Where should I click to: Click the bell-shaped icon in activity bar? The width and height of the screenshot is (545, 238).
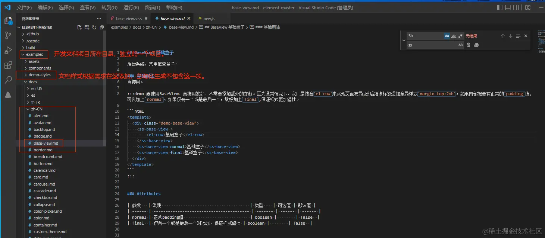point(8,95)
